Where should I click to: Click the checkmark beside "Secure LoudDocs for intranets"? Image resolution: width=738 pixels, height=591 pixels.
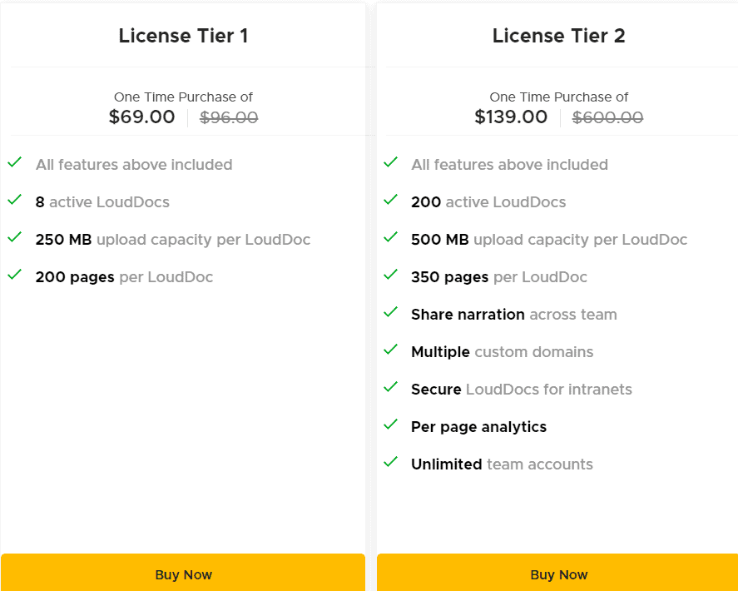[x=390, y=389]
